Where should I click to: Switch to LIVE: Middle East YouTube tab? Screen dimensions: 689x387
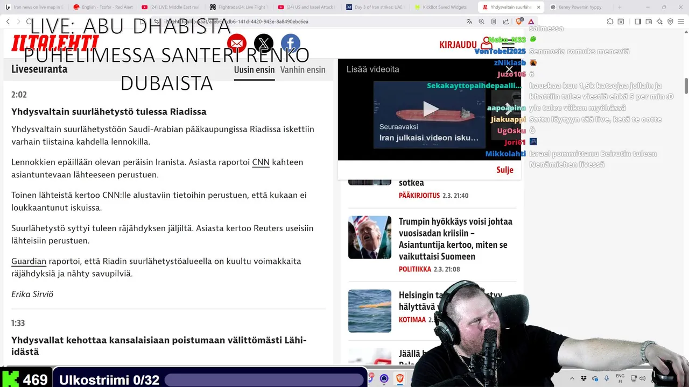point(171,8)
